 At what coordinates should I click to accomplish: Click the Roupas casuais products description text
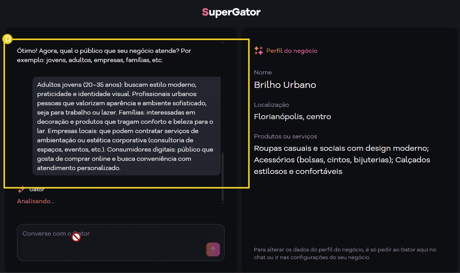342,160
